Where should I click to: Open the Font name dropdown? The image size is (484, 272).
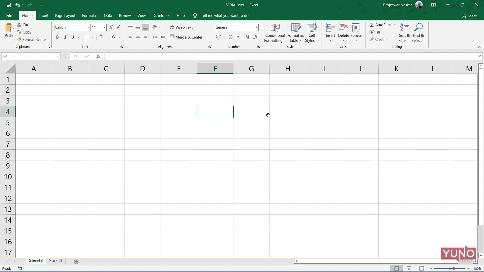(x=88, y=27)
